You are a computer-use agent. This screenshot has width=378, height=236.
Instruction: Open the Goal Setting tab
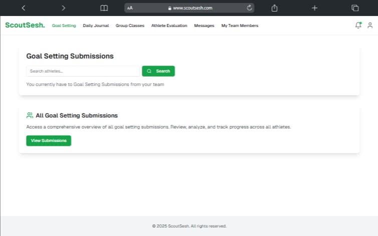coord(64,25)
